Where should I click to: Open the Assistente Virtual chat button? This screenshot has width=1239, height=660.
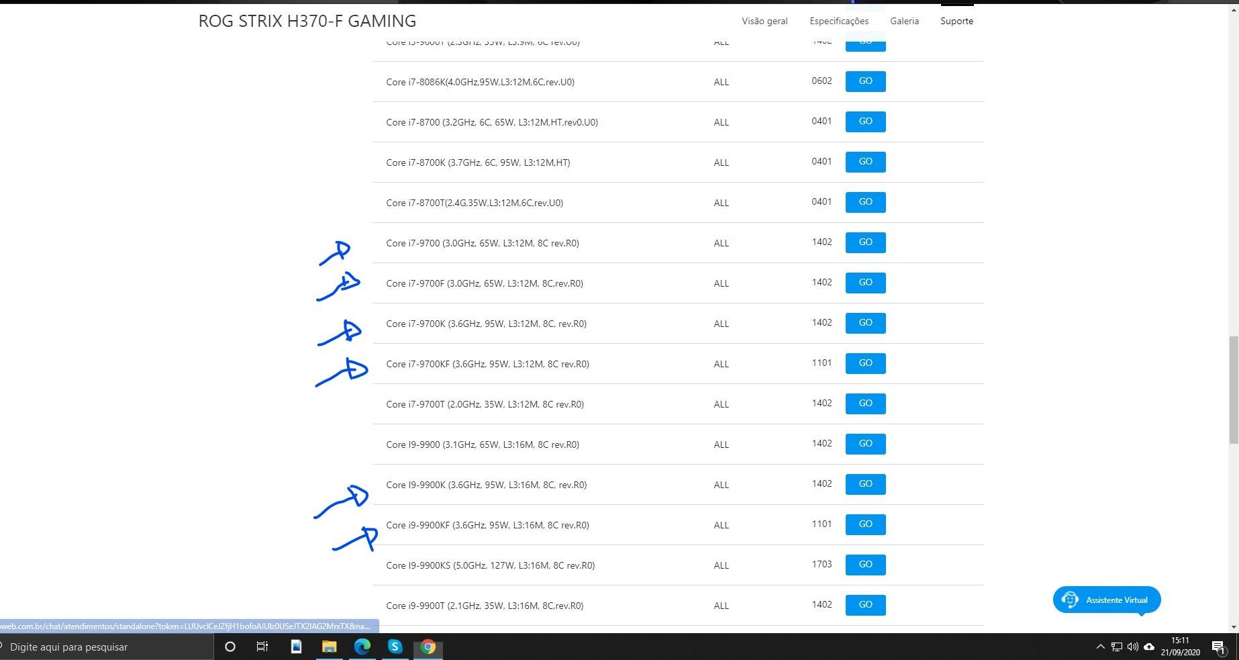pyautogui.click(x=1107, y=600)
